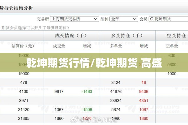The height and width of the screenshot is (125, 188).
Task: Click the 成交情况（手） column group header
Action: click(72, 36)
